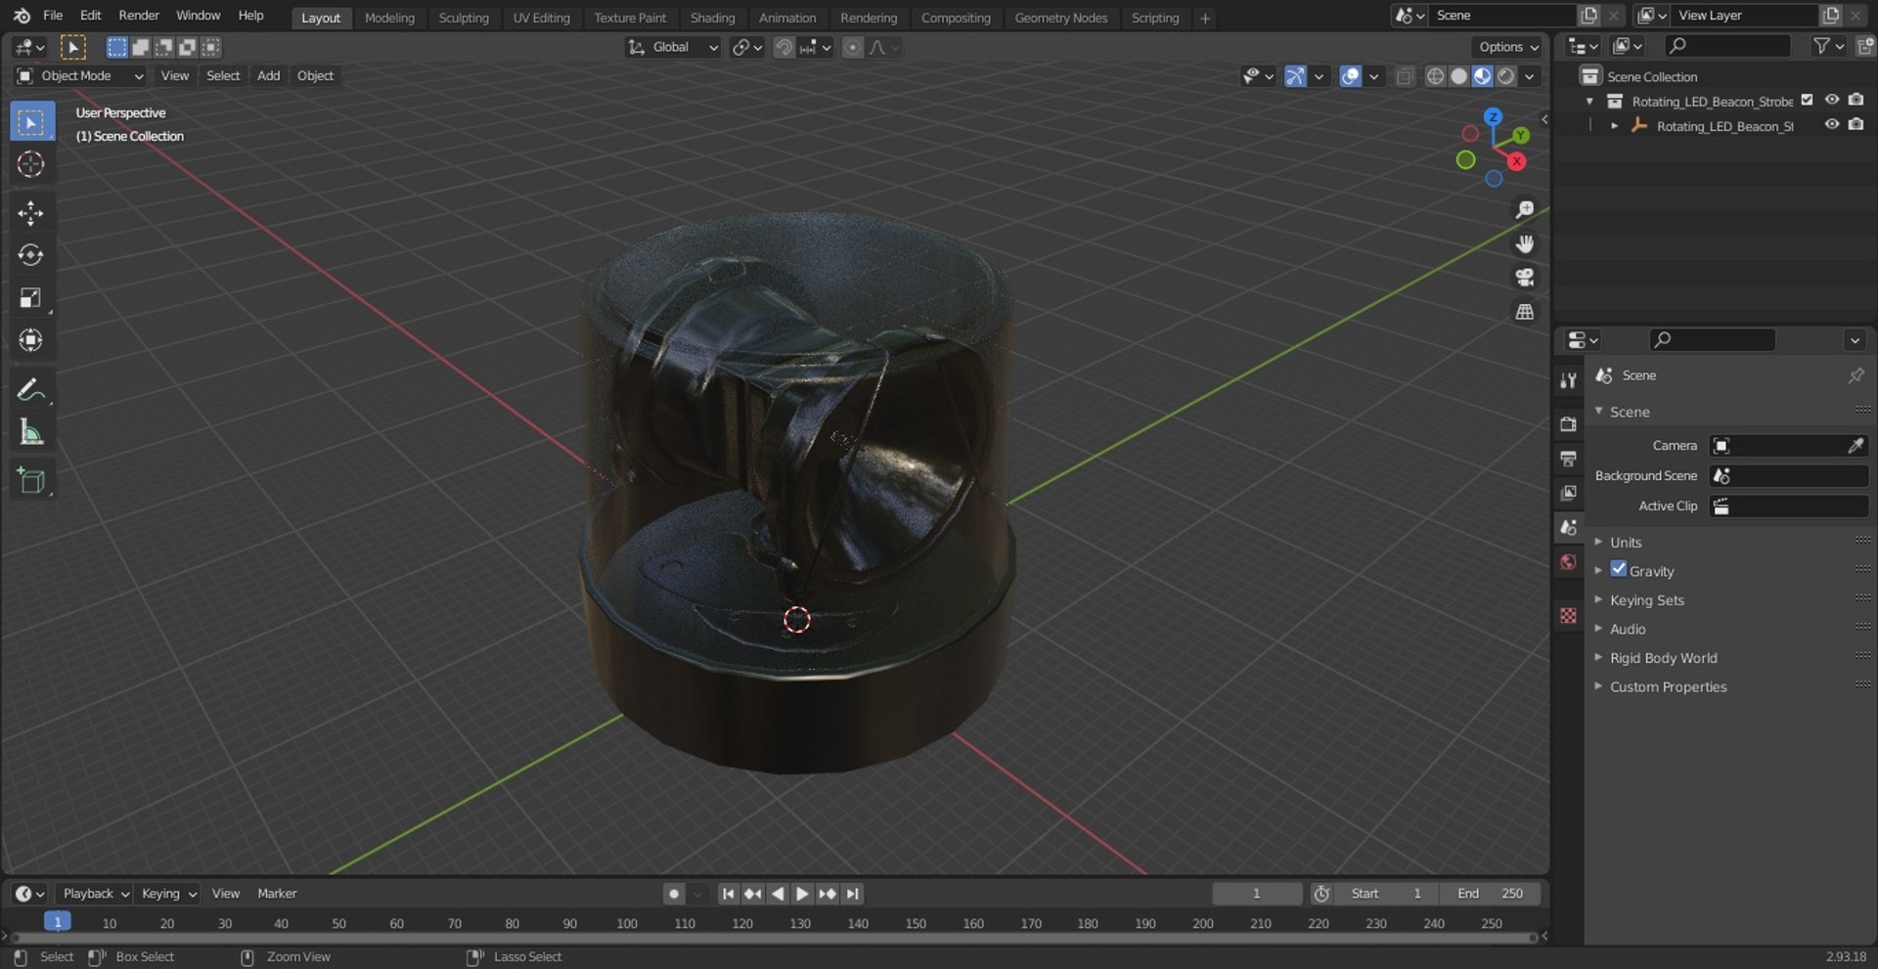This screenshot has width=1878, height=969.
Task: Click the Start frame value field
Action: [1387, 894]
